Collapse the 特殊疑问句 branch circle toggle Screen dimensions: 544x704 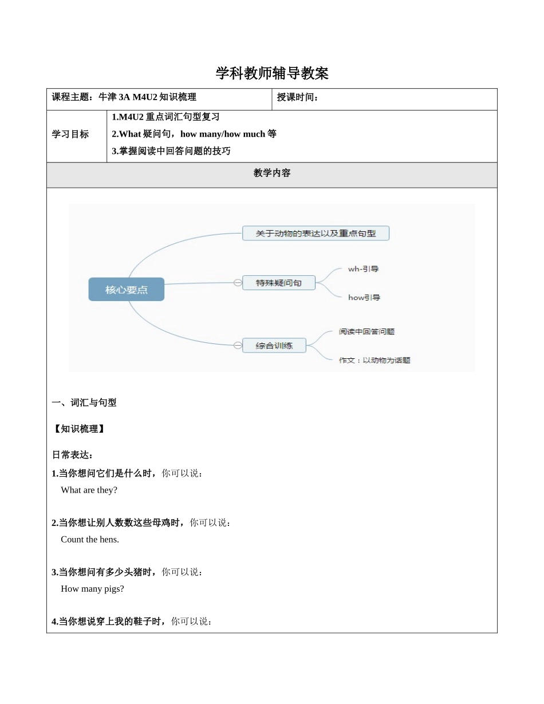click(237, 283)
